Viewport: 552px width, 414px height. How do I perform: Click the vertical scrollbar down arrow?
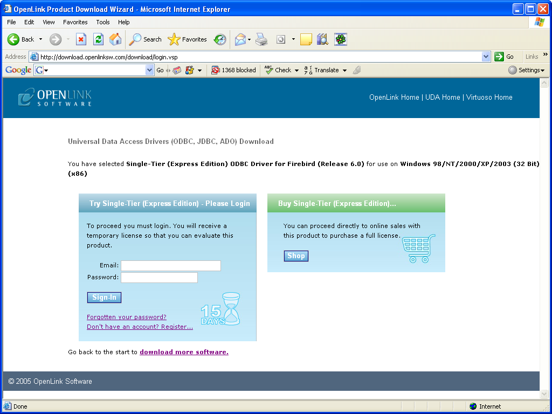544,394
